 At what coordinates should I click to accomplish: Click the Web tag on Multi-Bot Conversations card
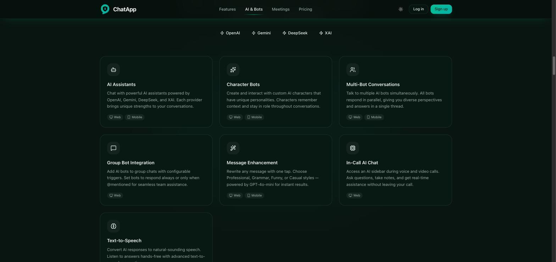pos(355,117)
